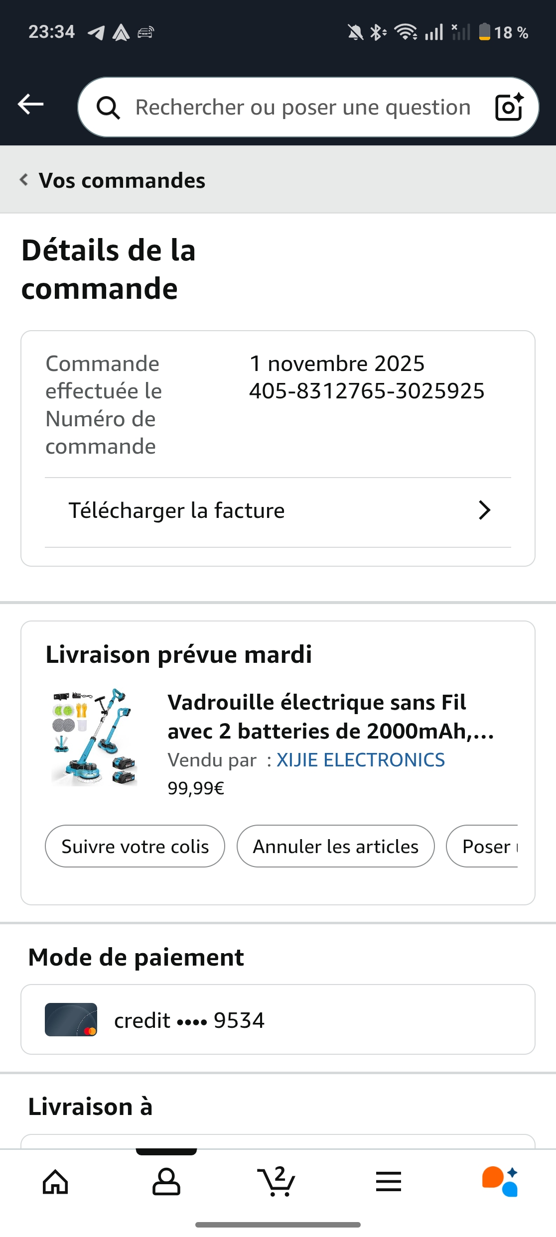This screenshot has width=556, height=1237.
Task: Open the shopping cart
Action: point(277,1181)
